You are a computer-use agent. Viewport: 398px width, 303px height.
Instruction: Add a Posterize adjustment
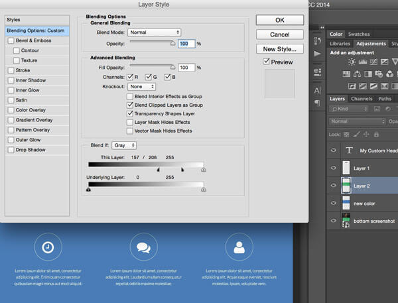point(363,86)
